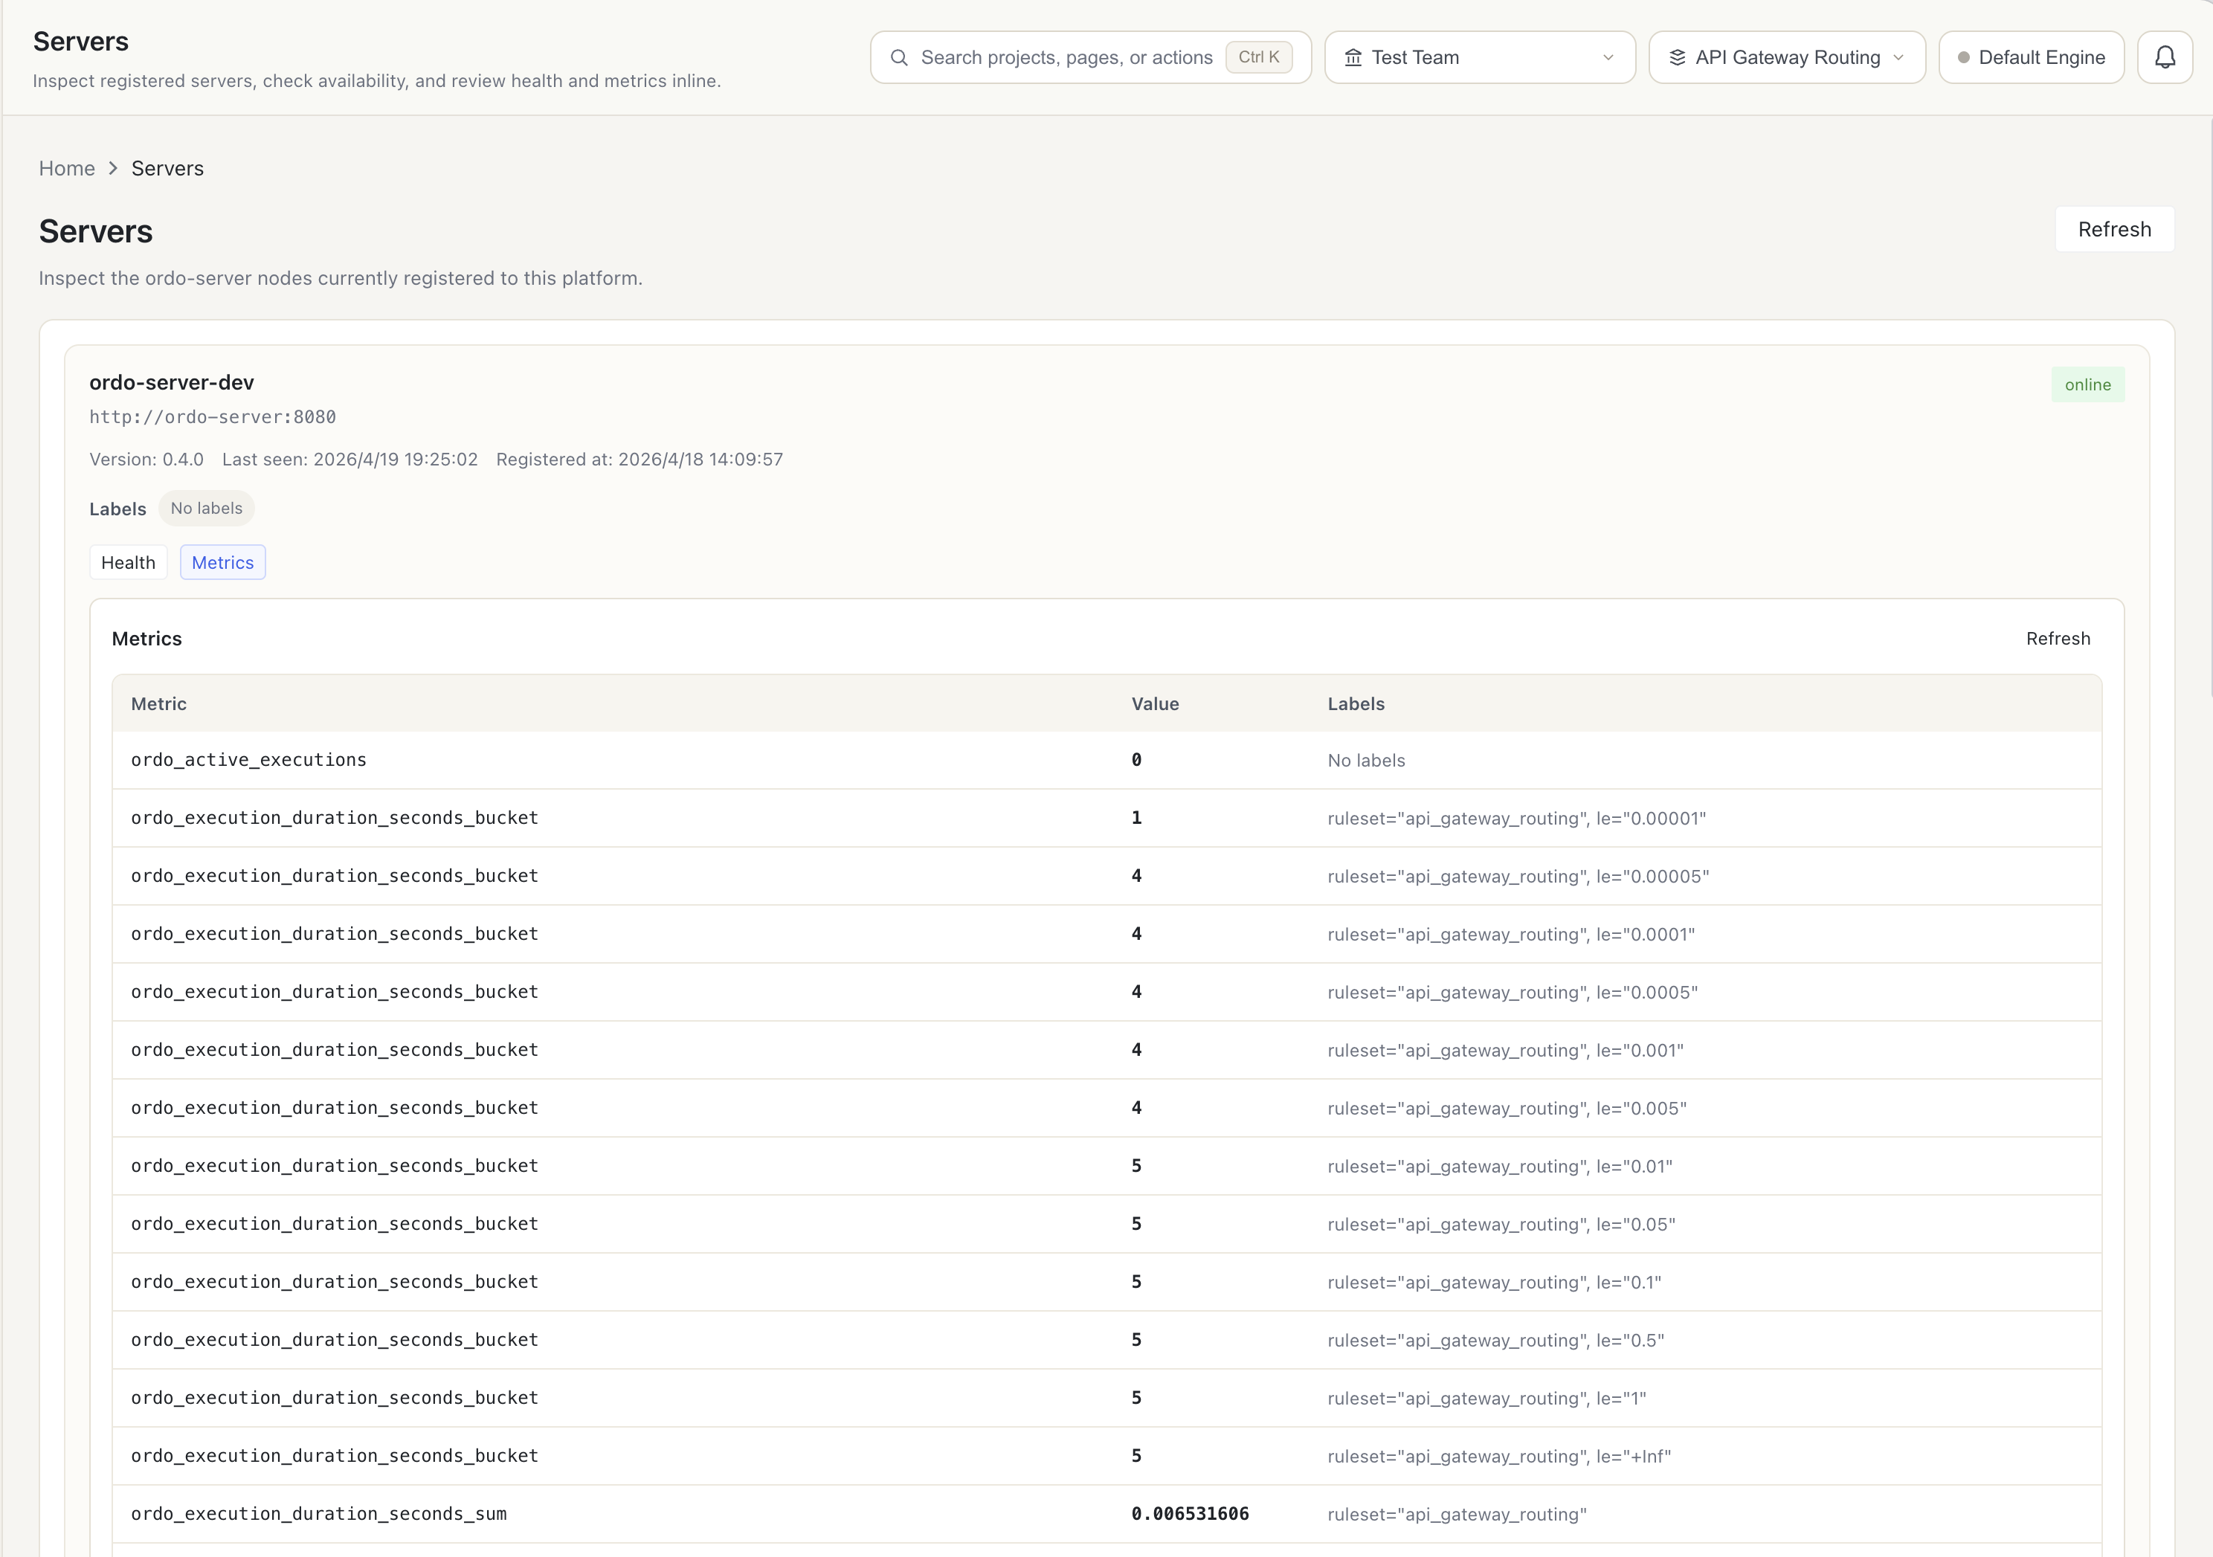2213x1557 pixels.
Task: Click the Ctrl K shortcut badge
Action: click(x=1257, y=58)
